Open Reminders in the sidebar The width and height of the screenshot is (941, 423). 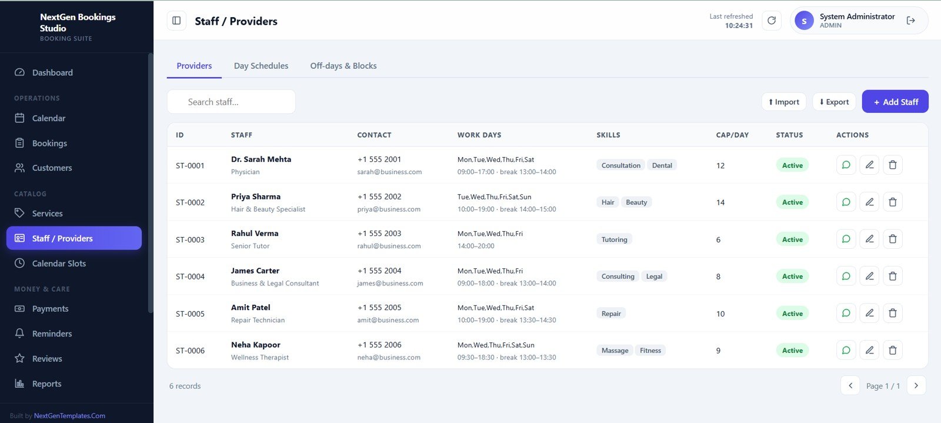(x=74, y=334)
